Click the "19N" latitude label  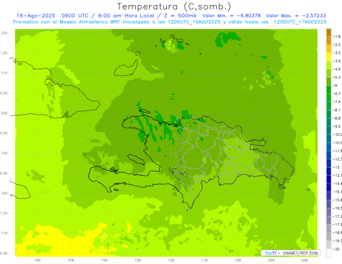click(x=5, y=153)
